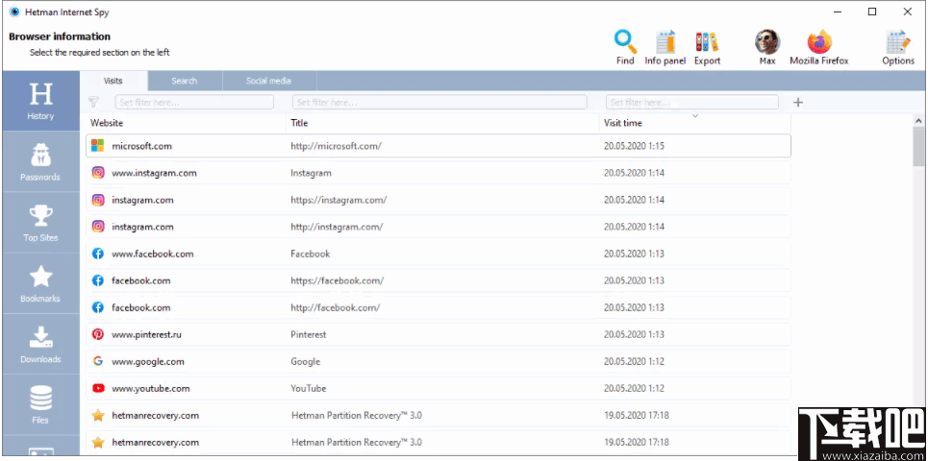Select the www.google.com row
The image size is (928, 461).
[439, 362]
